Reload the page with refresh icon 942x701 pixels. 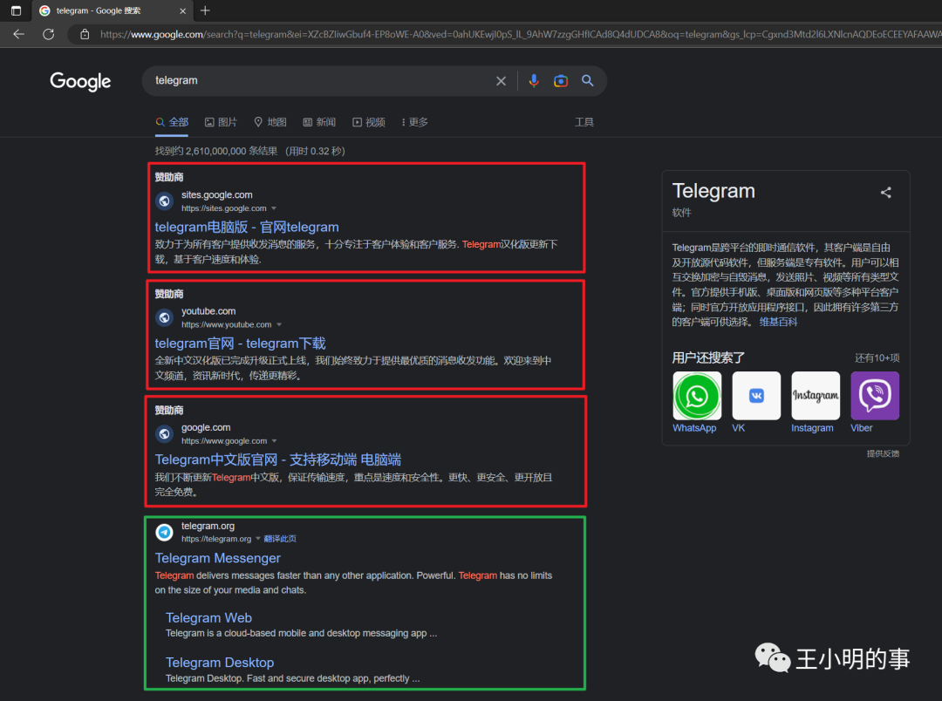[x=49, y=34]
